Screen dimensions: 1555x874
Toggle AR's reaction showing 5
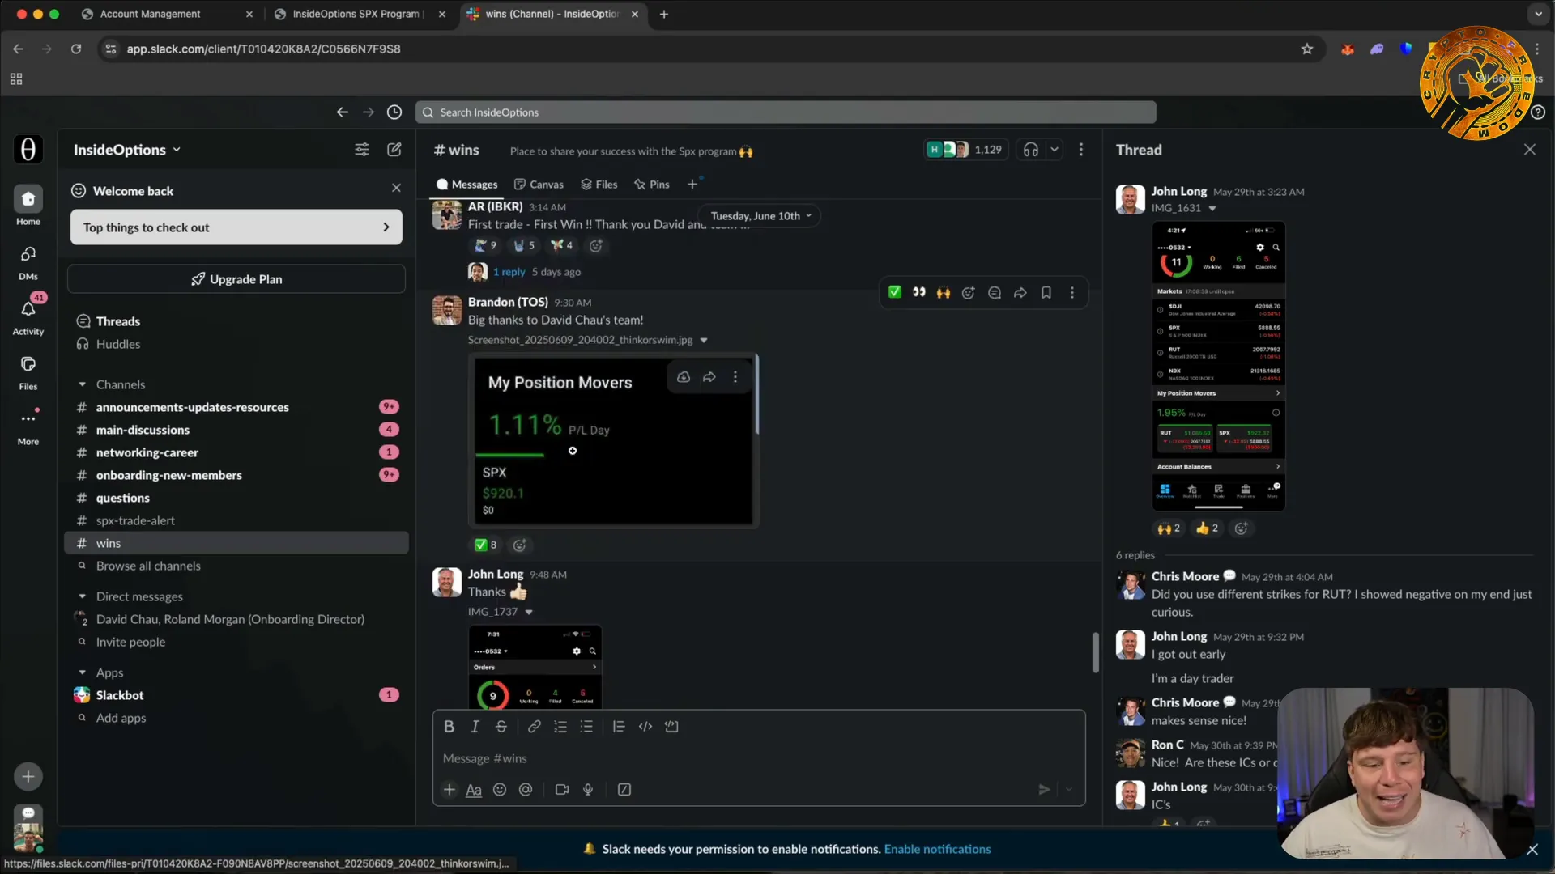coord(524,245)
